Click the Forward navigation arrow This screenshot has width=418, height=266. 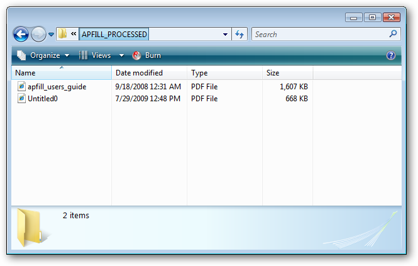(38, 34)
